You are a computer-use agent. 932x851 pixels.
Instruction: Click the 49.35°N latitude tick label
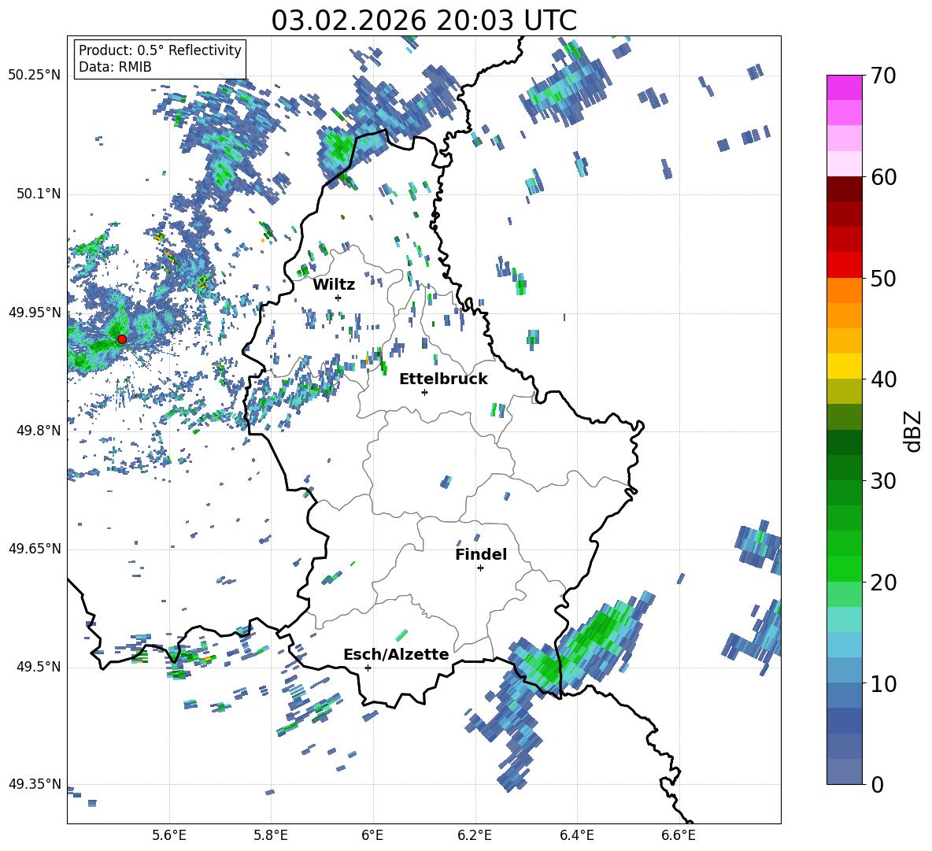pos(35,784)
